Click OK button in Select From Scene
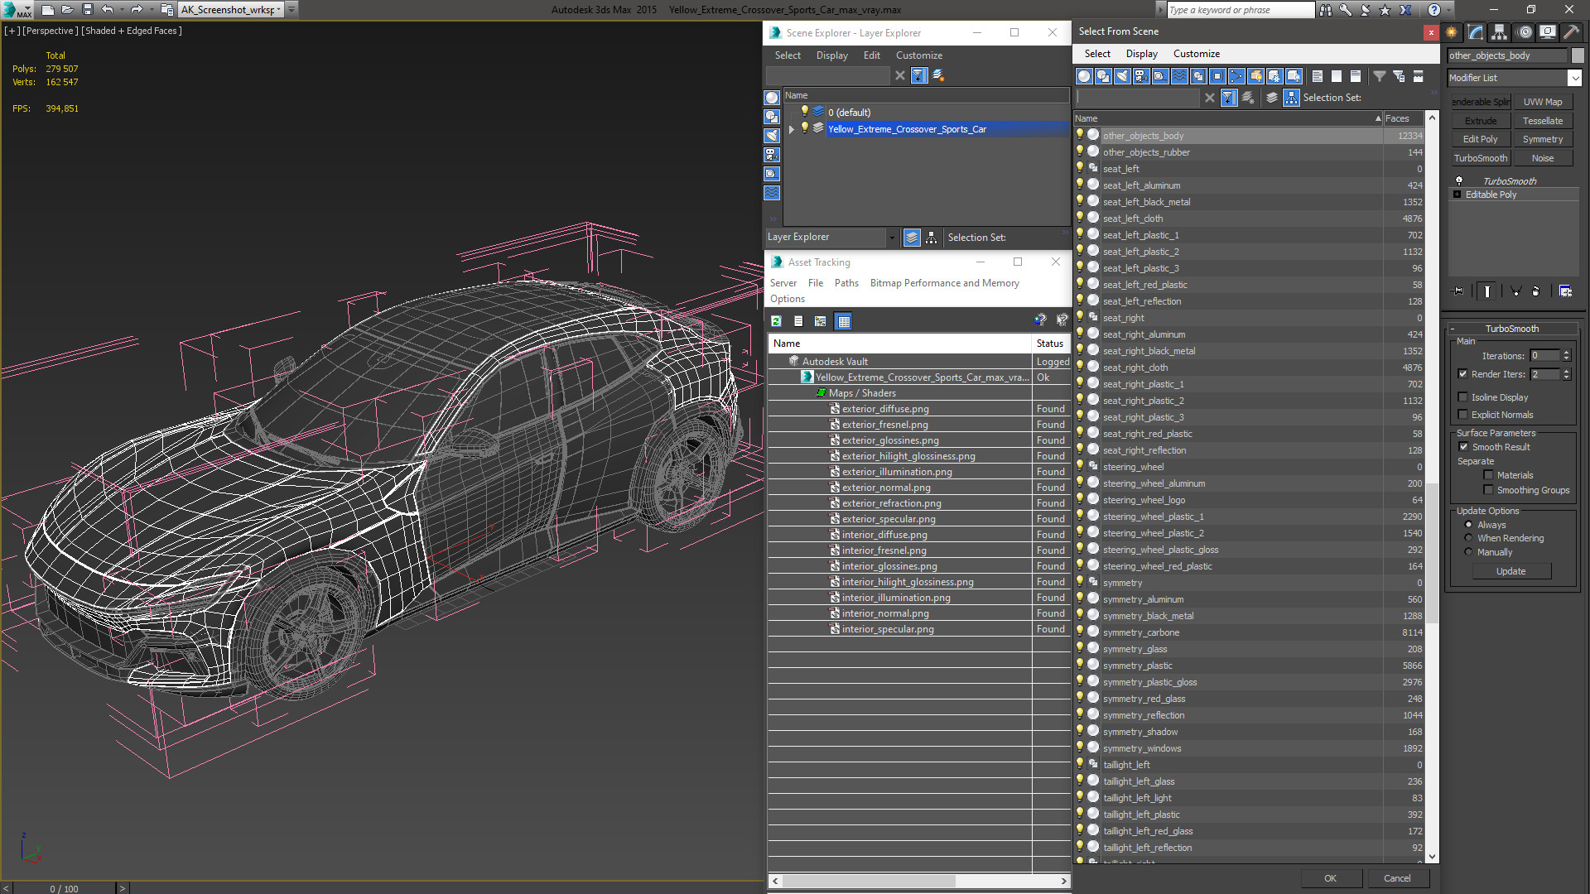Viewport: 1590px width, 894px height. 1330,878
